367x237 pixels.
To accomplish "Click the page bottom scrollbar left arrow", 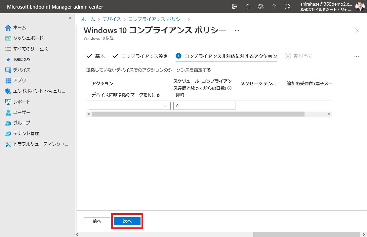I will (77, 234).
